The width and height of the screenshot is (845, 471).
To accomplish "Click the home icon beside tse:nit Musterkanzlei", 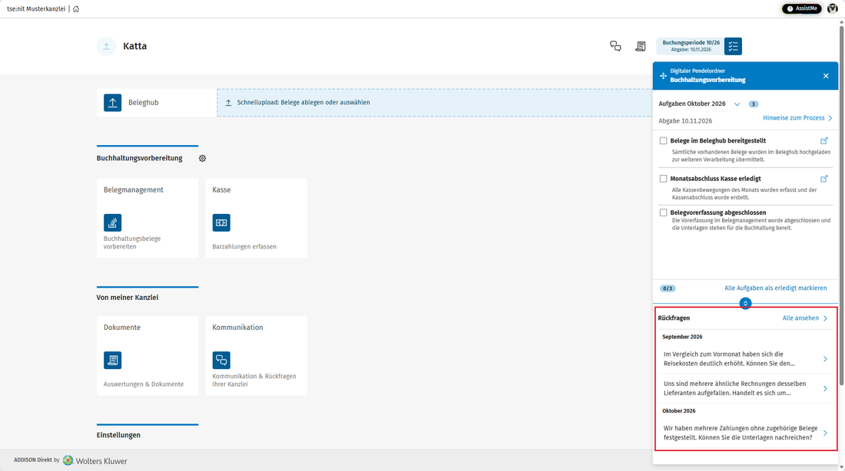I will point(76,9).
